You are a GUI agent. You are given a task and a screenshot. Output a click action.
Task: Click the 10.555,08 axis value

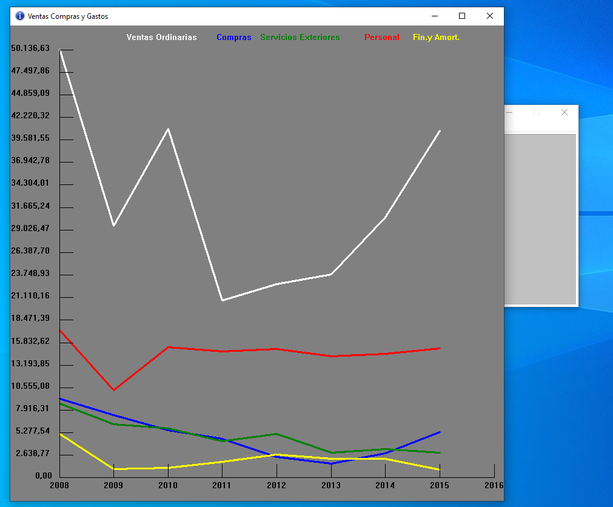point(30,386)
